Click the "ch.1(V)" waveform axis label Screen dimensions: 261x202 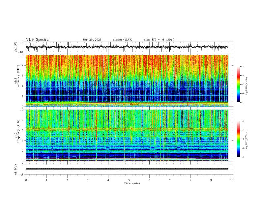click(x=16, y=47)
